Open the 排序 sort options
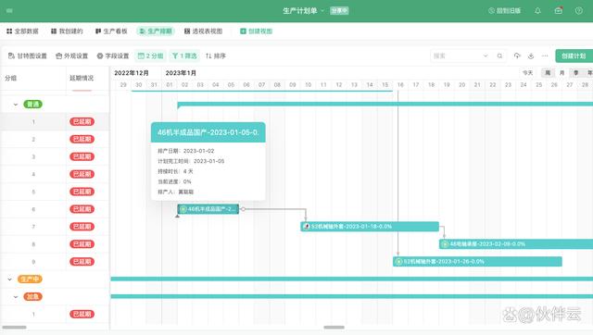Screen dimensions: 593x335 [x=216, y=56]
